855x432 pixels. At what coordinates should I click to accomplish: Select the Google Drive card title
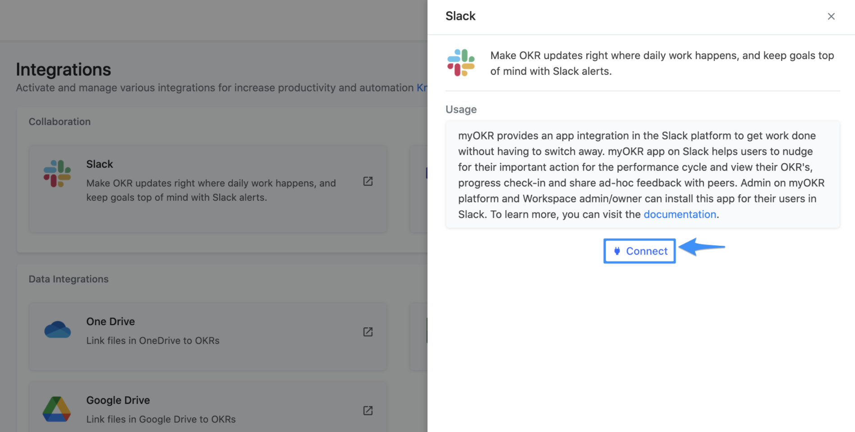[x=118, y=400]
